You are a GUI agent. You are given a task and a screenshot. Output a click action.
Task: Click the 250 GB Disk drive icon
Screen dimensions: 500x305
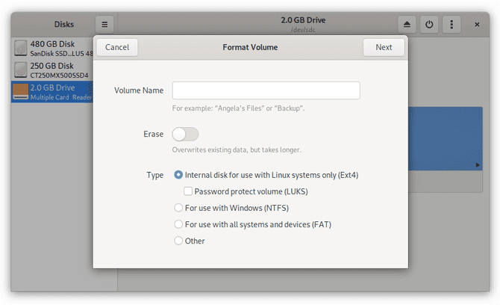[x=21, y=70]
